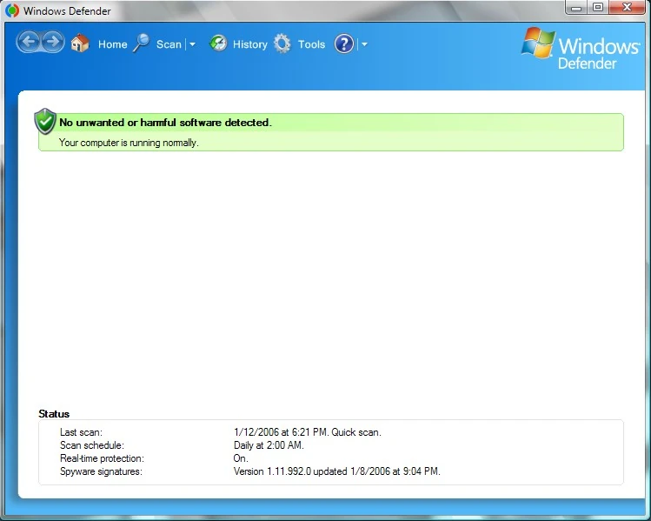Minimize the Windows Defender window
The height and width of the screenshot is (521, 651).
tap(576, 7)
